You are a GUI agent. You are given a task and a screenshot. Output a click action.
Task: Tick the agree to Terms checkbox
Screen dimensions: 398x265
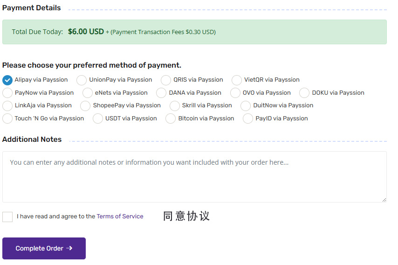(x=7, y=216)
